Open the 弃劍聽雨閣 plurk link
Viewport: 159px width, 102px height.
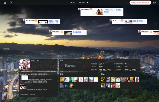pos(77,32)
